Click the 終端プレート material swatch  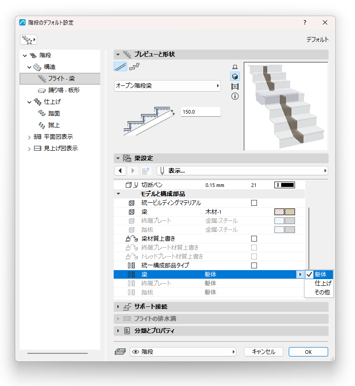pyautogui.click(x=285, y=221)
